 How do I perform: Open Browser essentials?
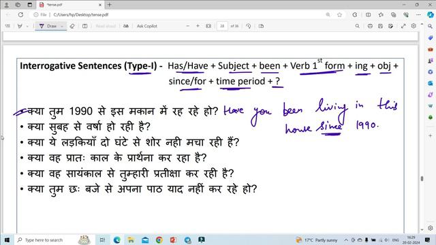406,15
